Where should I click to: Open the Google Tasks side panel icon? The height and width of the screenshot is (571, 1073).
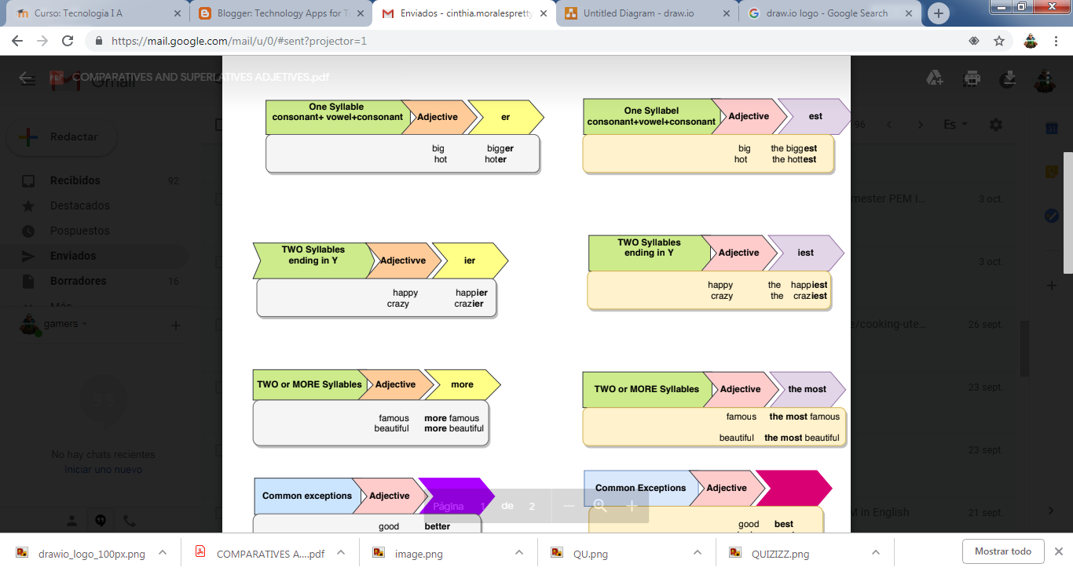tap(1051, 214)
